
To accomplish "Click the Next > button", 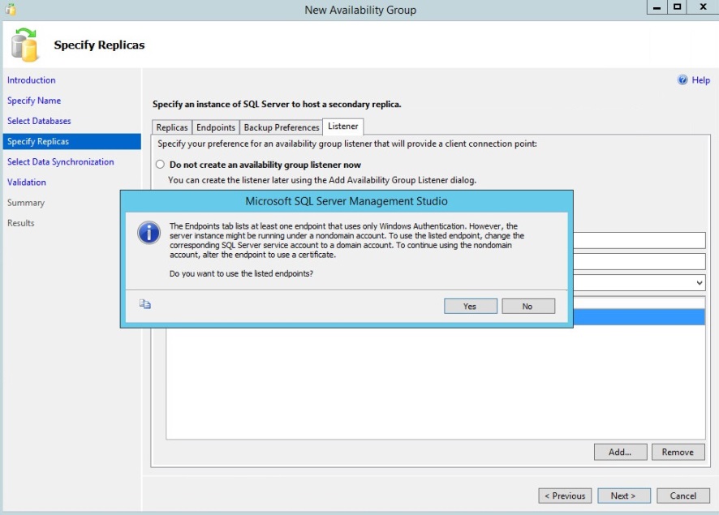I will 623,496.
